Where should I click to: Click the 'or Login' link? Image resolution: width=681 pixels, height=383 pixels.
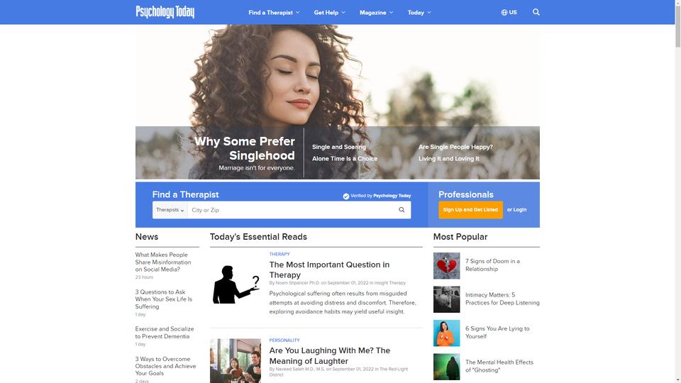(x=517, y=210)
